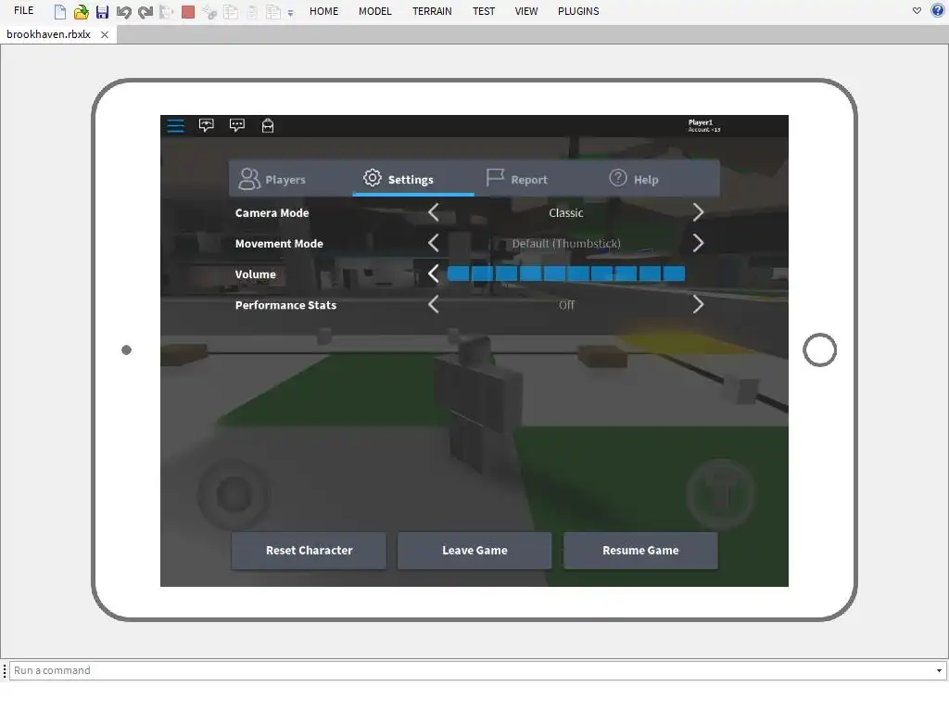949x712 pixels.
Task: Open the Help tab in game menu
Action: [x=658, y=179]
